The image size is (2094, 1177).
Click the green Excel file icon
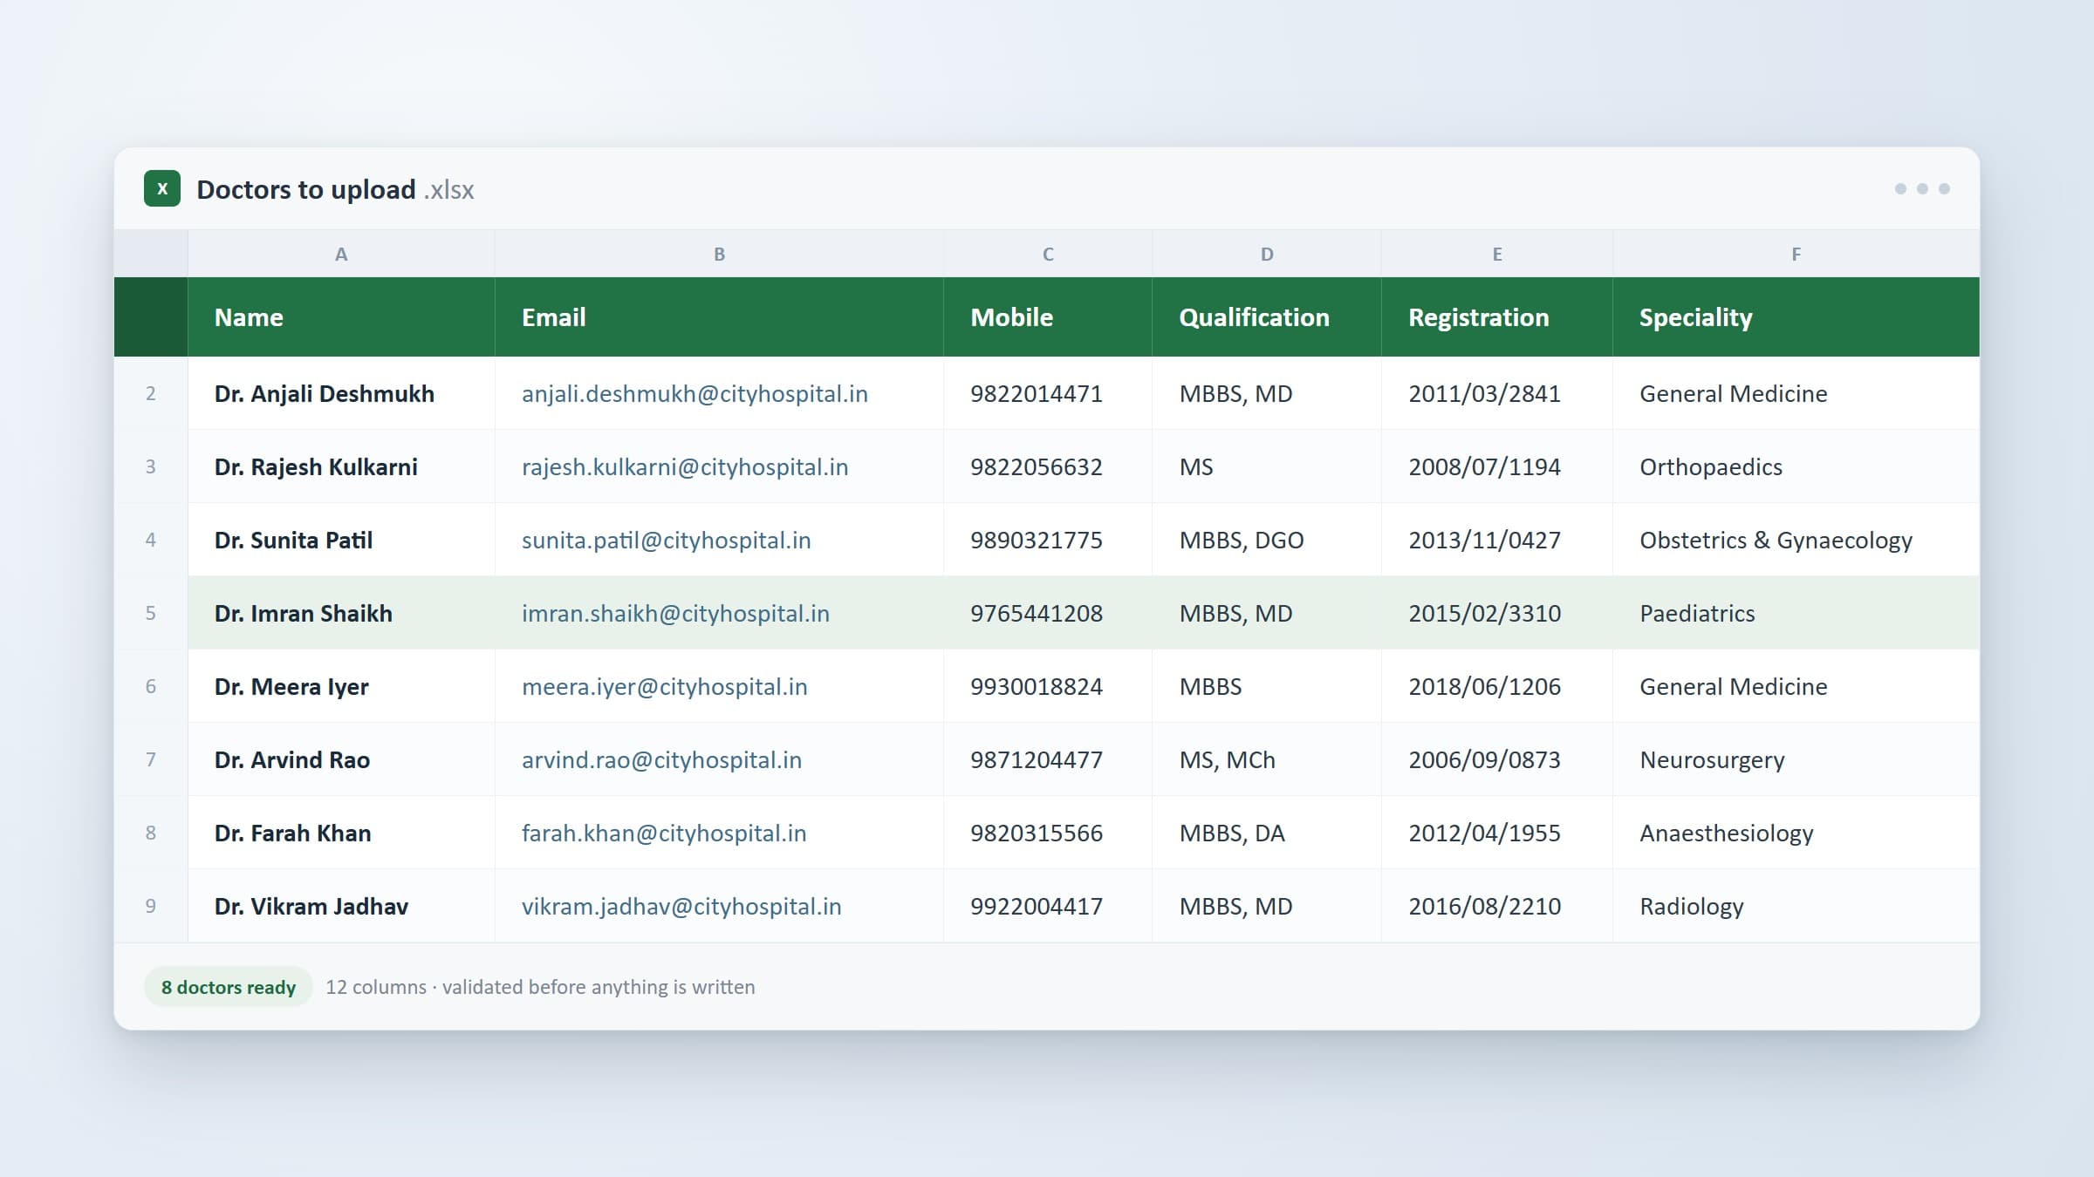click(162, 188)
